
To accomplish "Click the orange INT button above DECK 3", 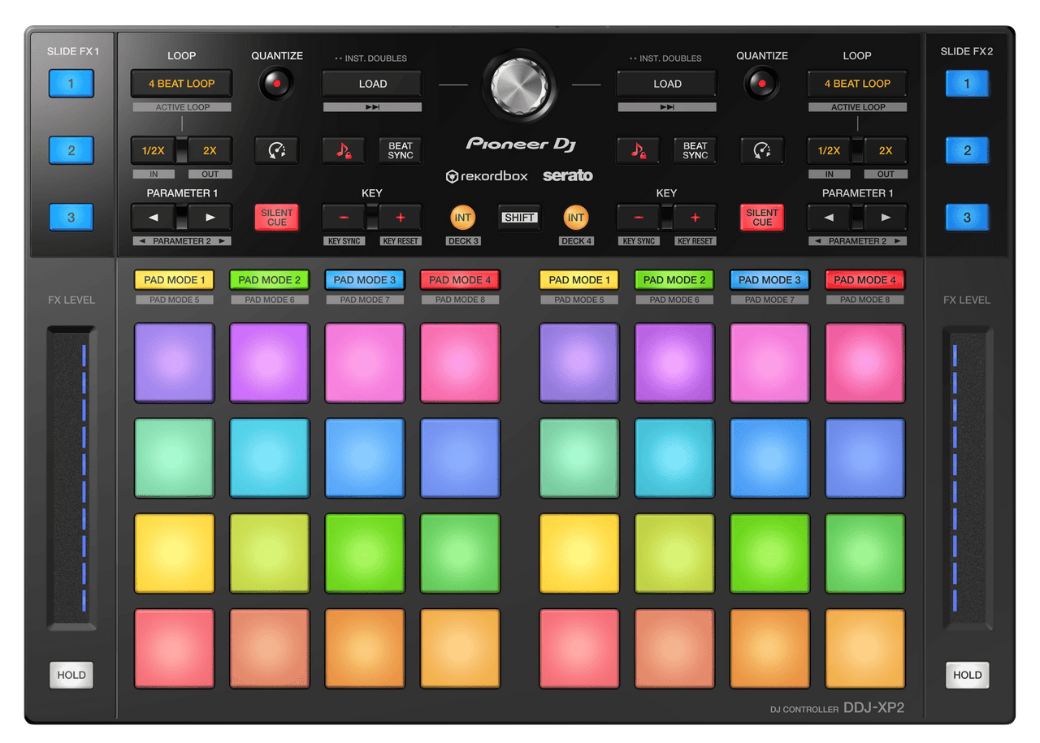I will (463, 218).
